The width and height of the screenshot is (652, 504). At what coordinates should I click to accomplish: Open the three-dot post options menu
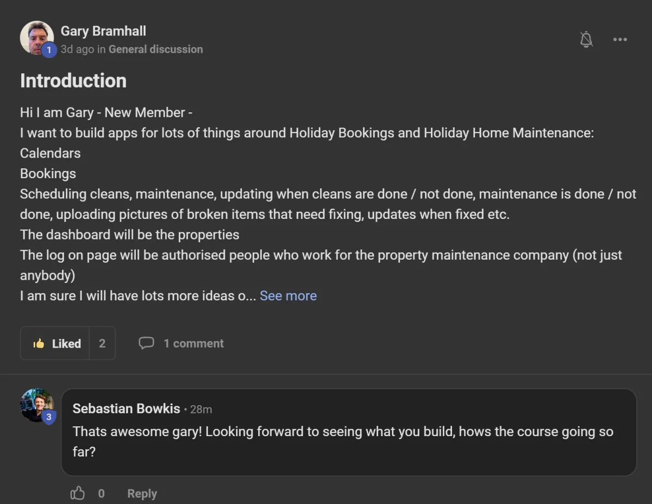pyautogui.click(x=620, y=39)
